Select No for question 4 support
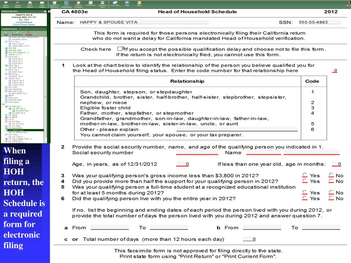 click(331, 181)
